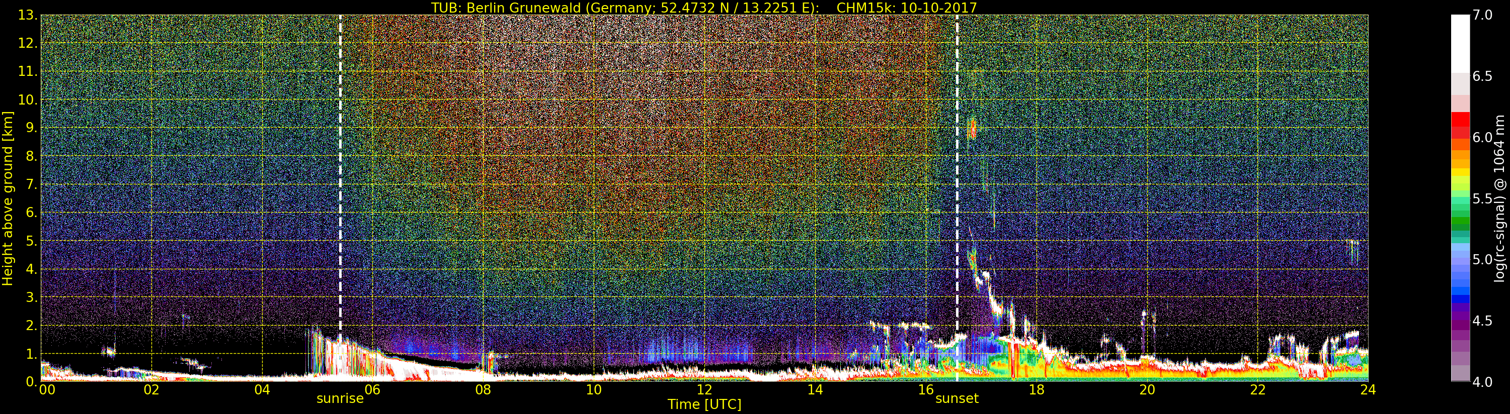Click colorbar tick label '5.0'
This screenshot has width=1510, height=414.
click(1482, 259)
